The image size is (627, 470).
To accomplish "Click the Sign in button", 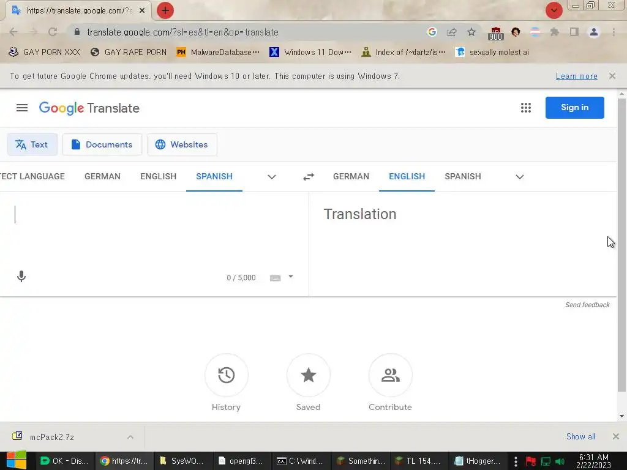I will pos(574,108).
